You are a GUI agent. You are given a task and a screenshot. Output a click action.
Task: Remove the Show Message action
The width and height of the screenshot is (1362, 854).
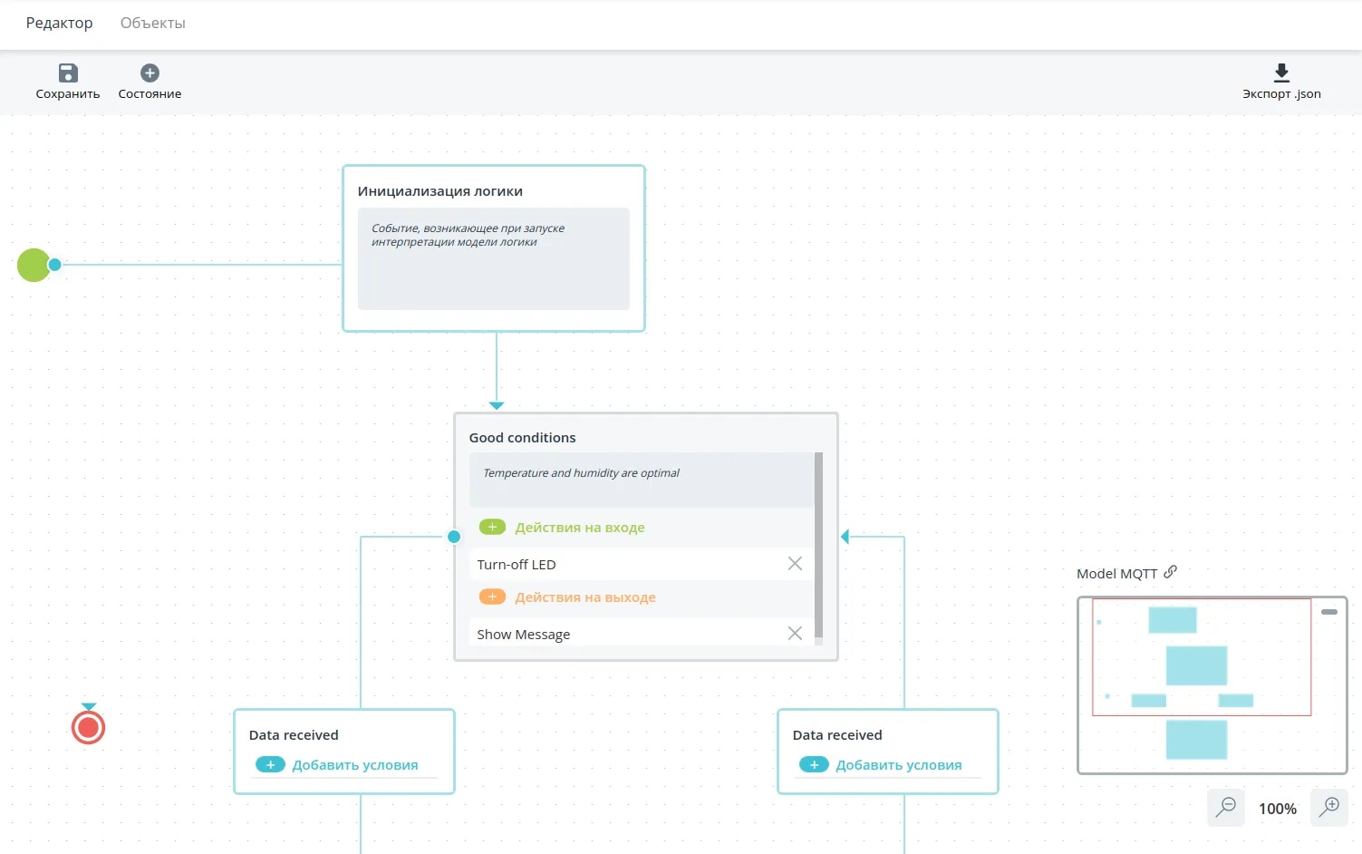(795, 634)
